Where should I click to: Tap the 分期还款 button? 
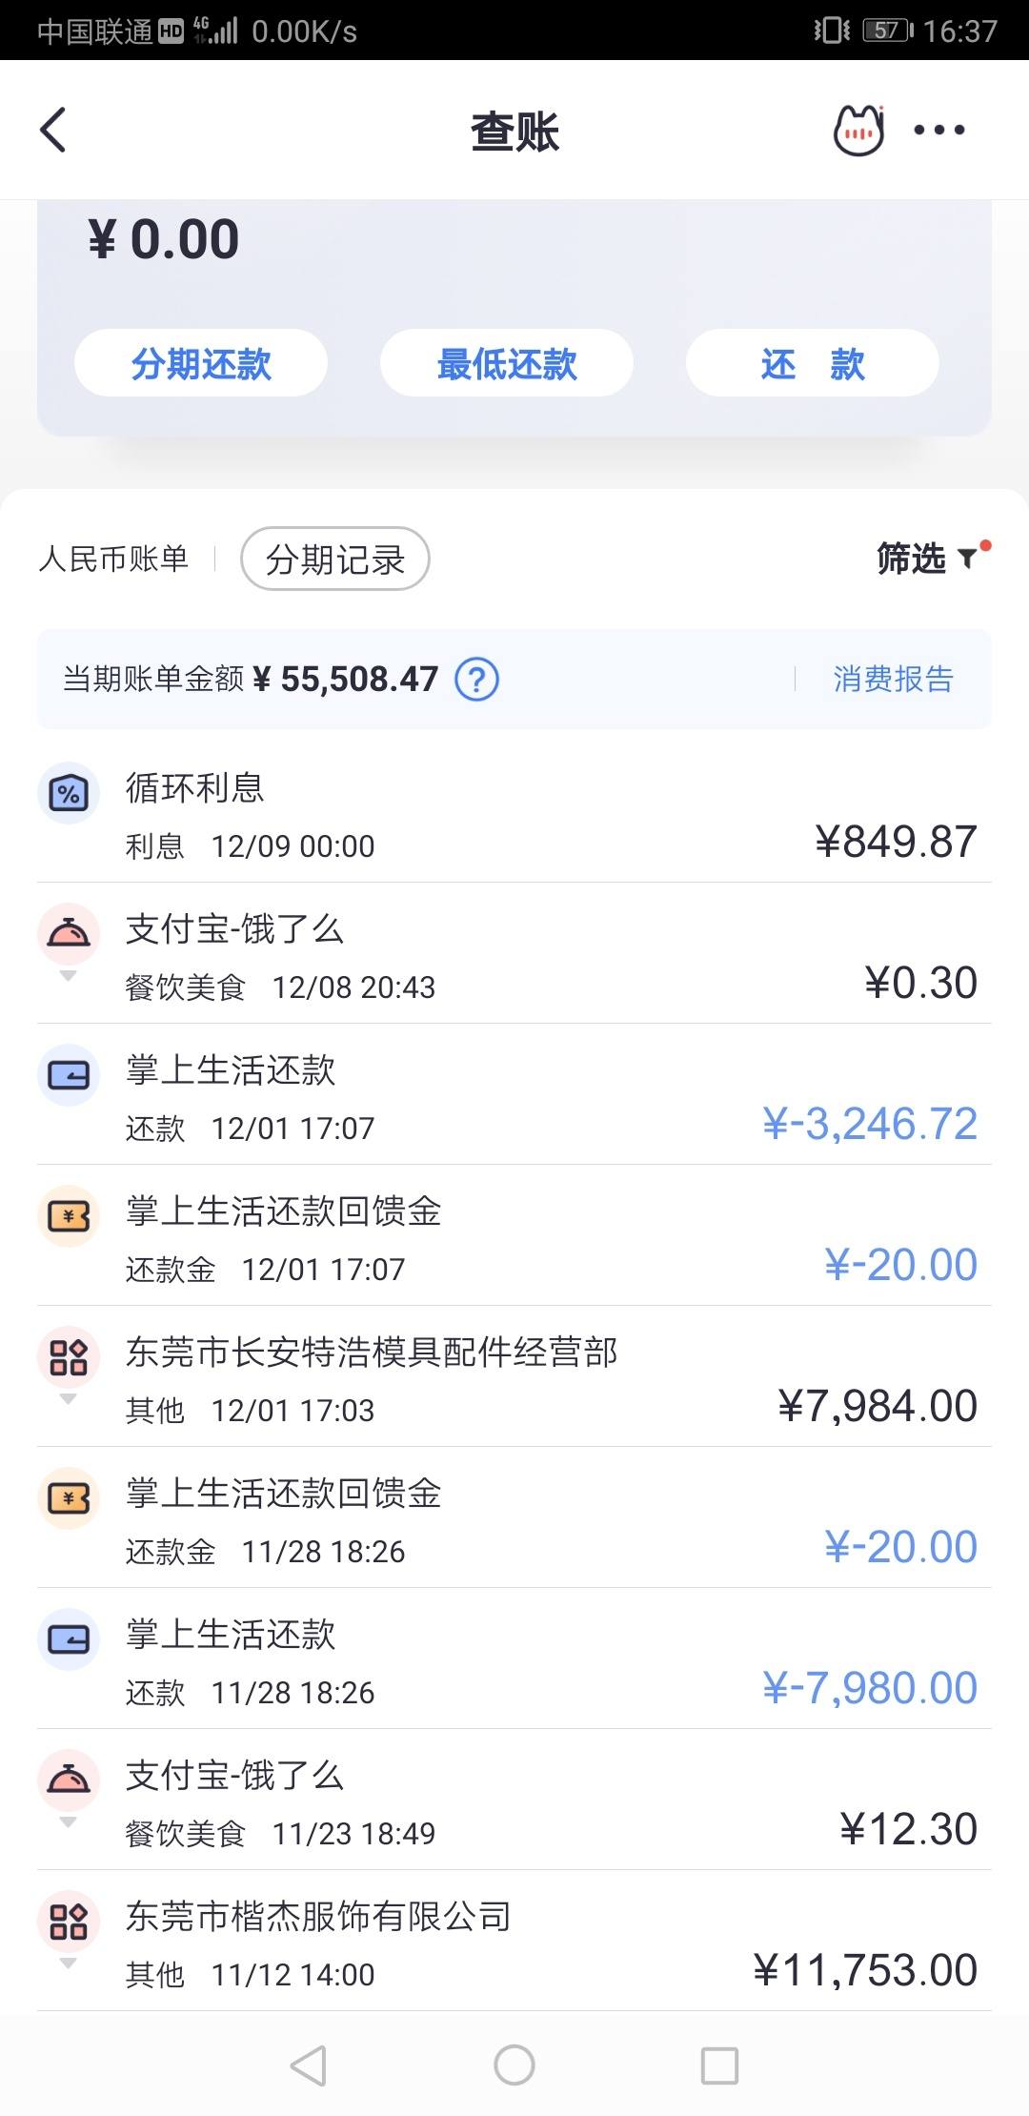click(x=201, y=363)
